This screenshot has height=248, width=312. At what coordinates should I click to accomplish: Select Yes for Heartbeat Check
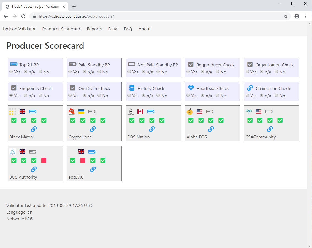pos(188,95)
